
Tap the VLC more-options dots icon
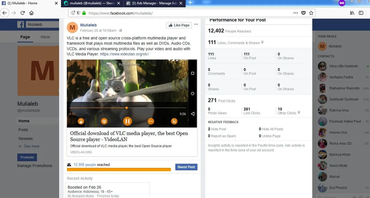(x=151, y=121)
